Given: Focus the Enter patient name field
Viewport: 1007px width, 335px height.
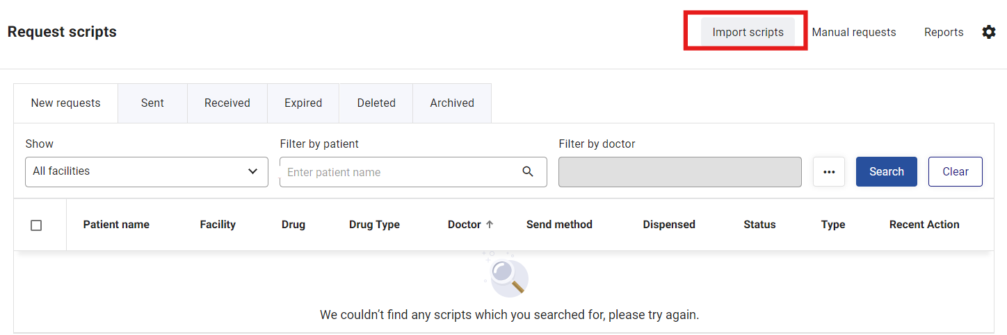Looking at the screenshot, I should (x=413, y=172).
